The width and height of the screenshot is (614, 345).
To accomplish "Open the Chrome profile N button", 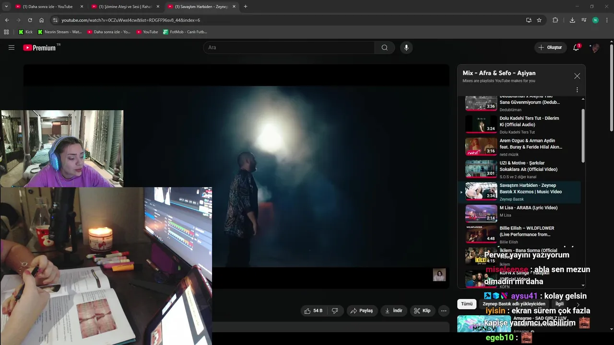I will point(595,20).
